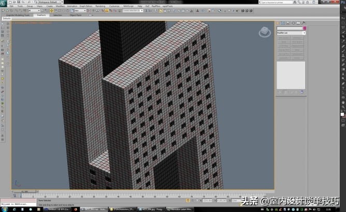Click the ViewCube in the viewport
The width and height of the screenshot is (346, 212).
point(264,32)
